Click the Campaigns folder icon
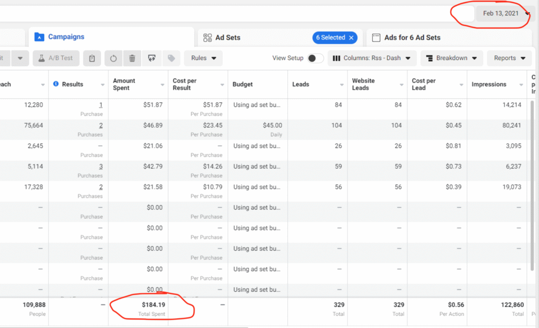 tap(39, 37)
